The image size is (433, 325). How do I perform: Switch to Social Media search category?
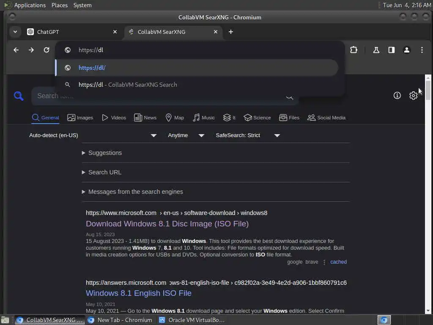pos(326,118)
